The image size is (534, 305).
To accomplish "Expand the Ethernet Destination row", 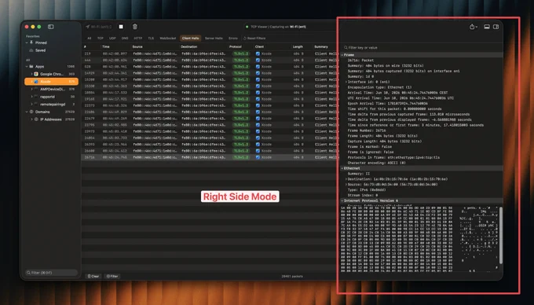I will pos(346,179).
